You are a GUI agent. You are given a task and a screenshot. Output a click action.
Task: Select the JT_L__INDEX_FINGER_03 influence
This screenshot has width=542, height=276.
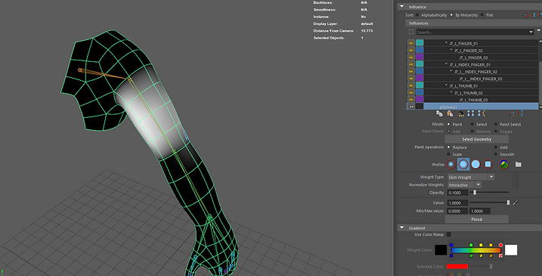pyautogui.click(x=481, y=79)
